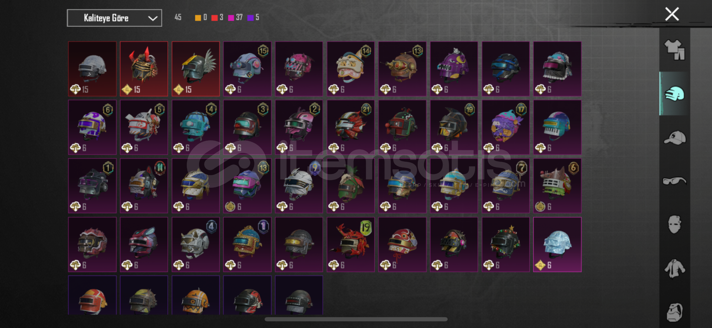Click the horizontal scrollbar at the bottom

(x=356, y=319)
